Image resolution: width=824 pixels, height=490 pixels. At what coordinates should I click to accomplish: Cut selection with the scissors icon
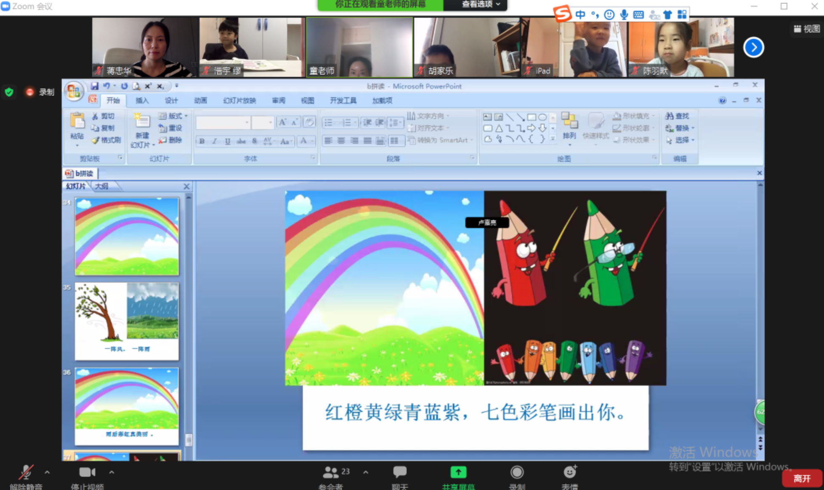(103, 116)
